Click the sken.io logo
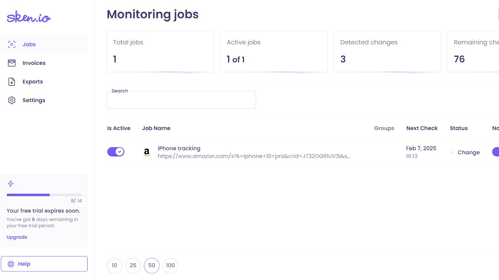499x280 pixels. [28, 17]
